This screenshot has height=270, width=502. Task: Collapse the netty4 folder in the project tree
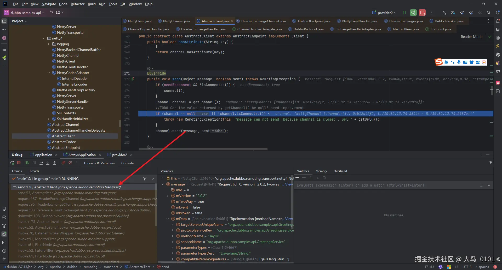[x=44, y=38]
